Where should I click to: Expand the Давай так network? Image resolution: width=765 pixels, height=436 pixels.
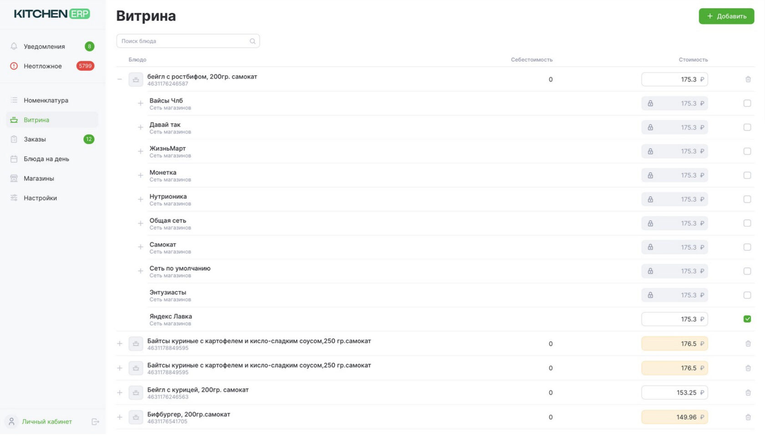coord(141,127)
